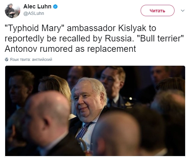Open the @ASLuhn handle link
The image size is (189, 158).
pos(34,13)
